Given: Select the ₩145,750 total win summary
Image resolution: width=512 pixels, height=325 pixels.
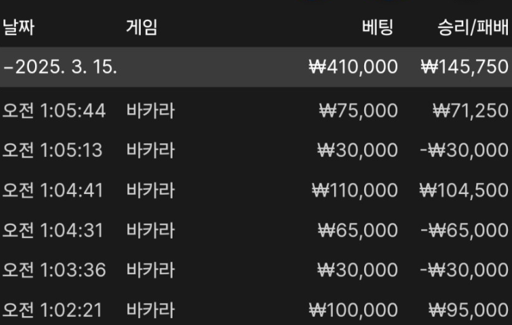Looking at the screenshot, I should [x=464, y=67].
